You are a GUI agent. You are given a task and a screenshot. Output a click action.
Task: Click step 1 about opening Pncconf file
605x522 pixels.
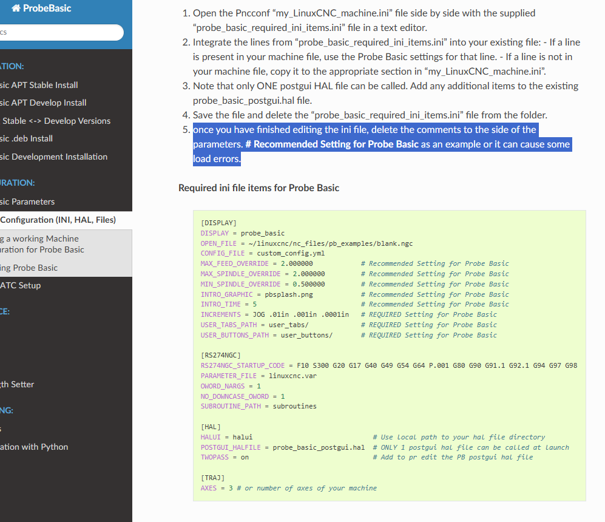point(364,21)
